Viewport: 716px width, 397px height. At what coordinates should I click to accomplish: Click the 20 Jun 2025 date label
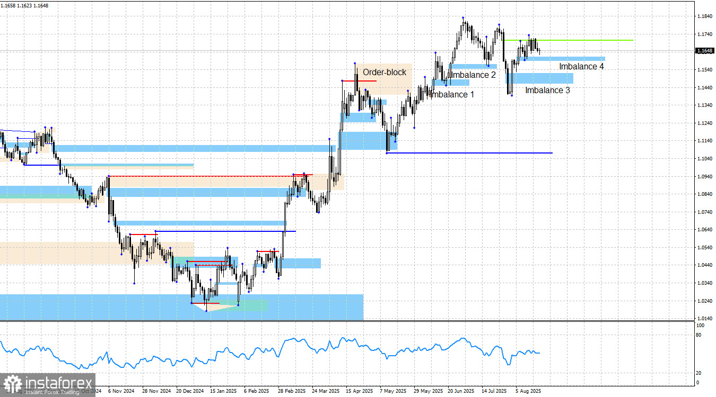[x=462, y=392]
